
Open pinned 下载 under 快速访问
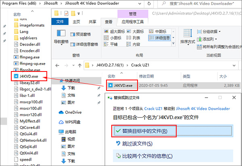click(x=68, y=88)
